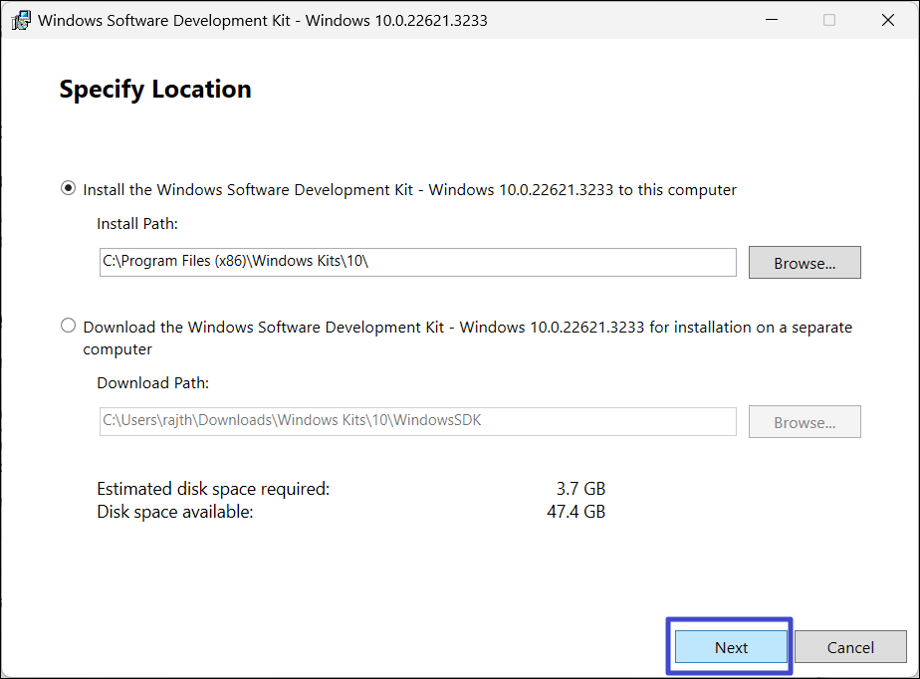Viewport: 920px width, 679px height.
Task: Click the 47.4 GB available space value
Action: (576, 512)
